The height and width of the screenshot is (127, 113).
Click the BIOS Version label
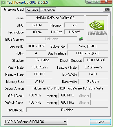(14, 40)
